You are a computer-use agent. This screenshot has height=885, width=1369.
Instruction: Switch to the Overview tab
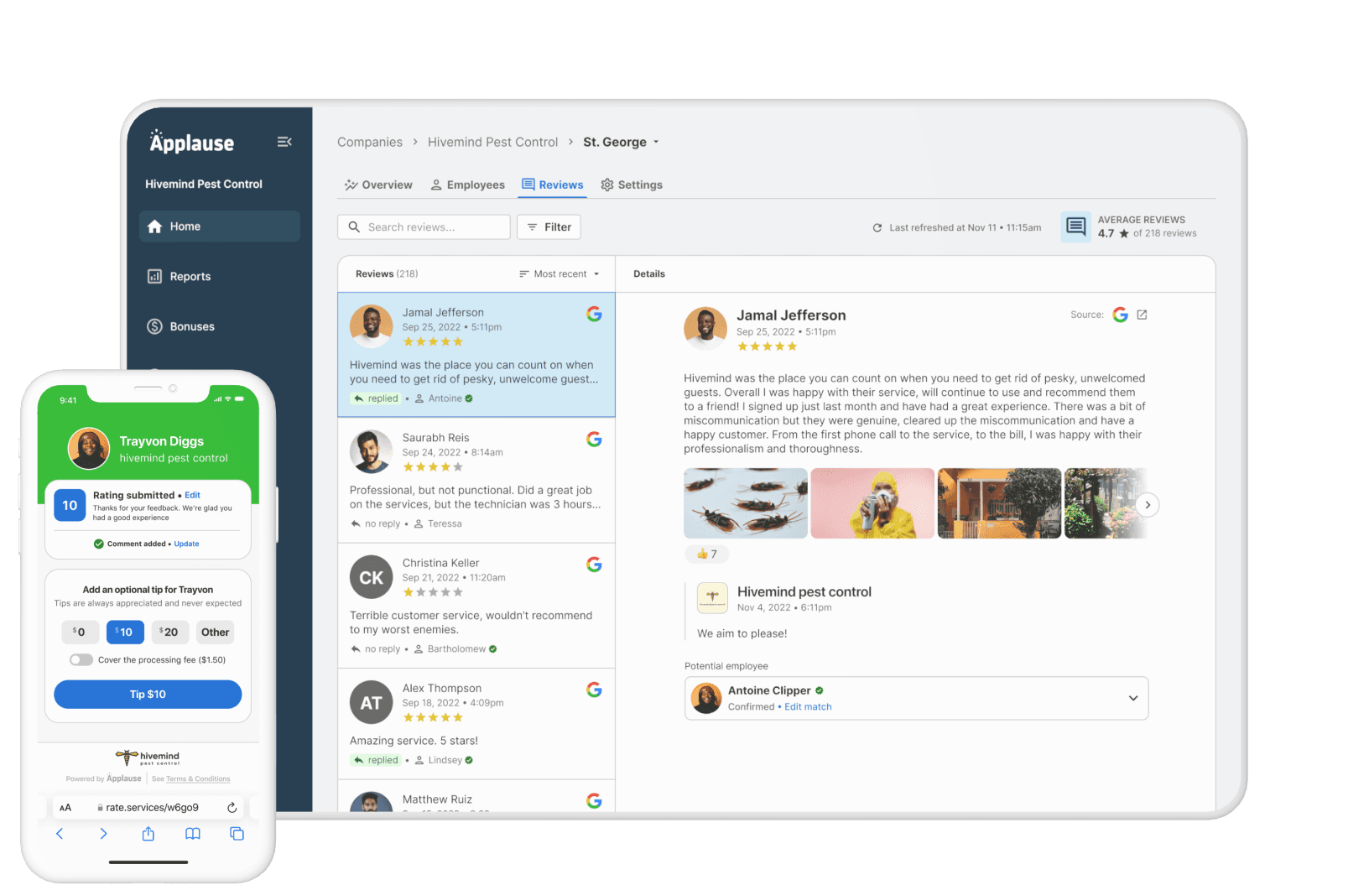[x=378, y=185]
